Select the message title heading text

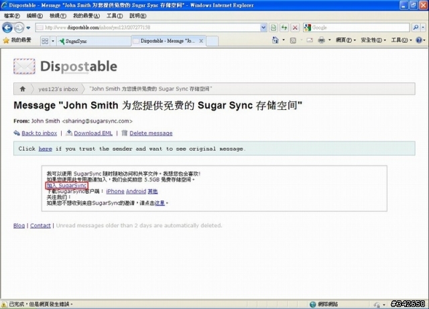tap(158, 105)
